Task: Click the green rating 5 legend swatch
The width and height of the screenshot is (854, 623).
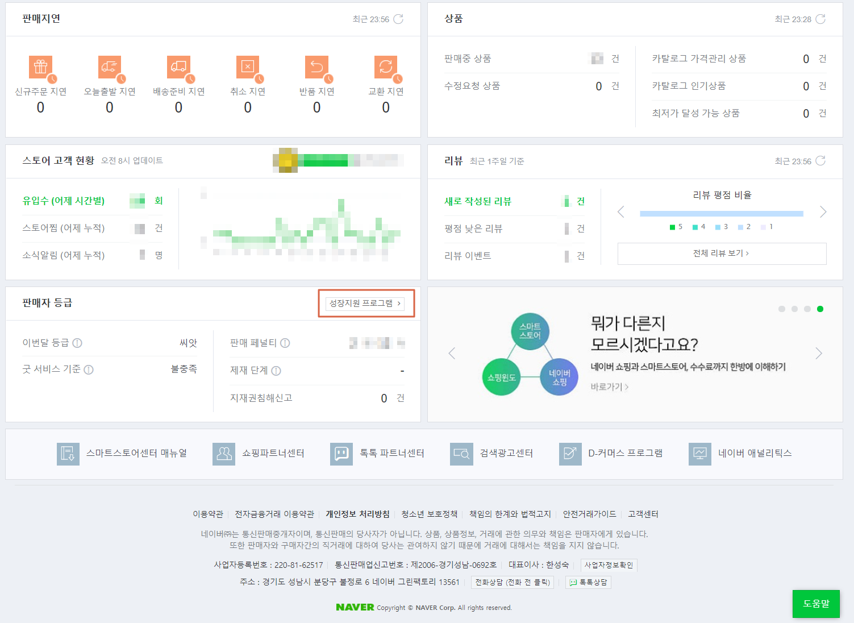Action: [x=673, y=227]
